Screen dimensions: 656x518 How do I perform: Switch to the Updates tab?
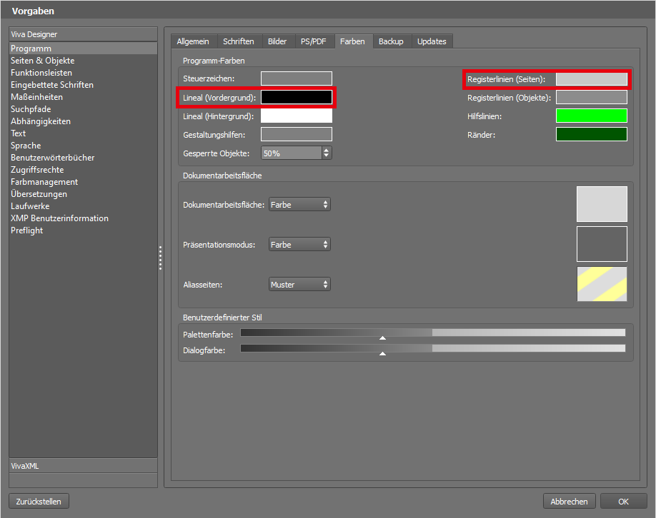432,41
